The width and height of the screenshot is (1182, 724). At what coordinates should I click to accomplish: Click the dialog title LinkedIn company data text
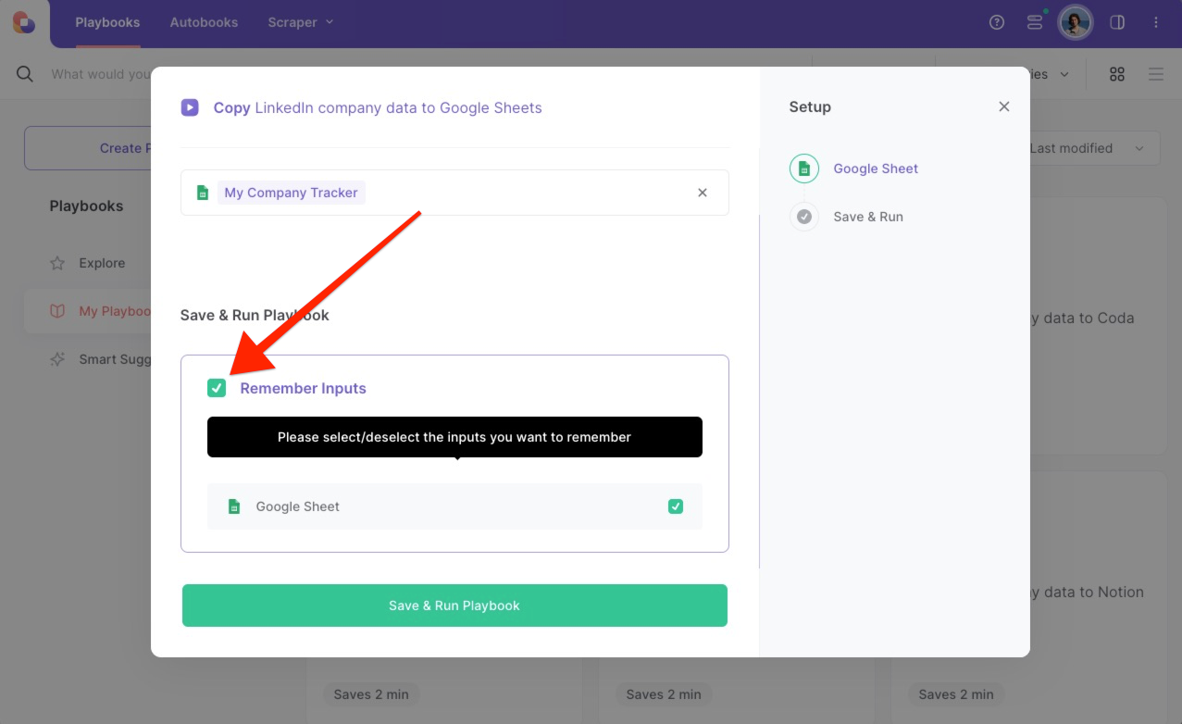tap(398, 107)
